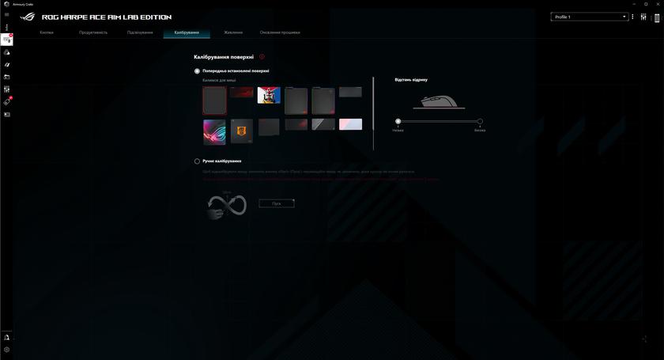Open the Продуктивність tab

(93, 32)
